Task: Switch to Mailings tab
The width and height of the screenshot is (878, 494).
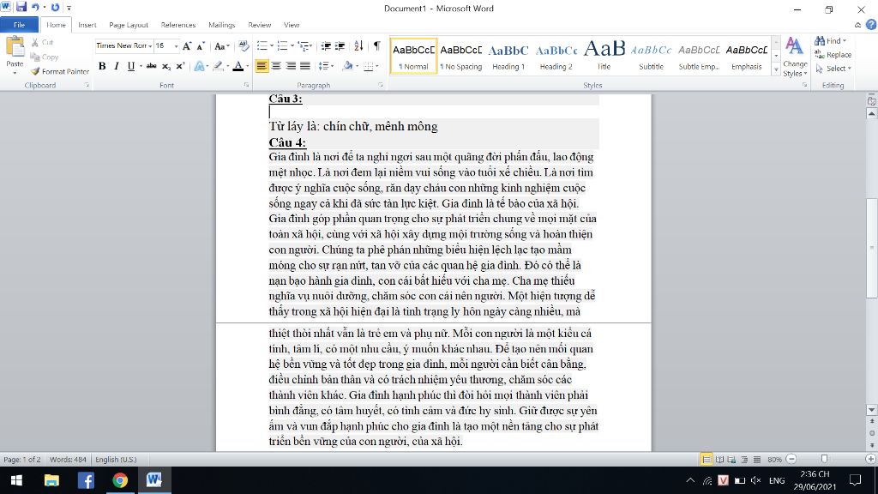Action: [222, 25]
